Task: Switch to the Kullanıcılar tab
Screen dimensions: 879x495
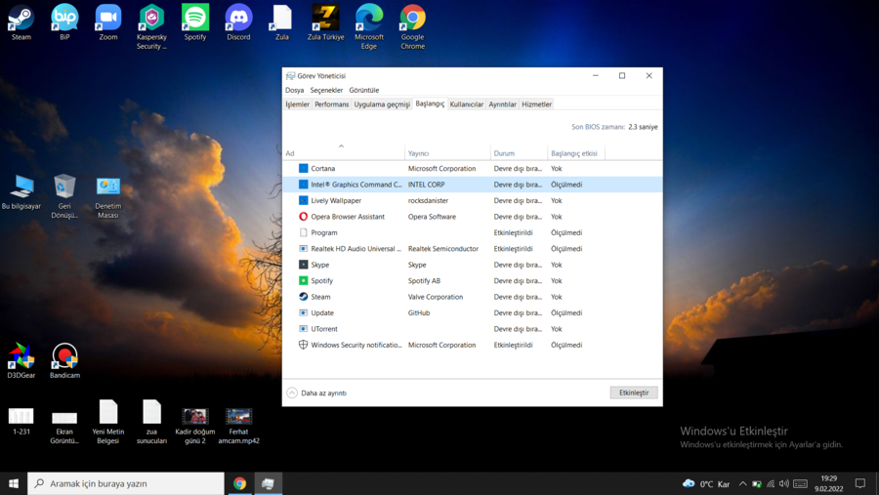Action: point(467,104)
